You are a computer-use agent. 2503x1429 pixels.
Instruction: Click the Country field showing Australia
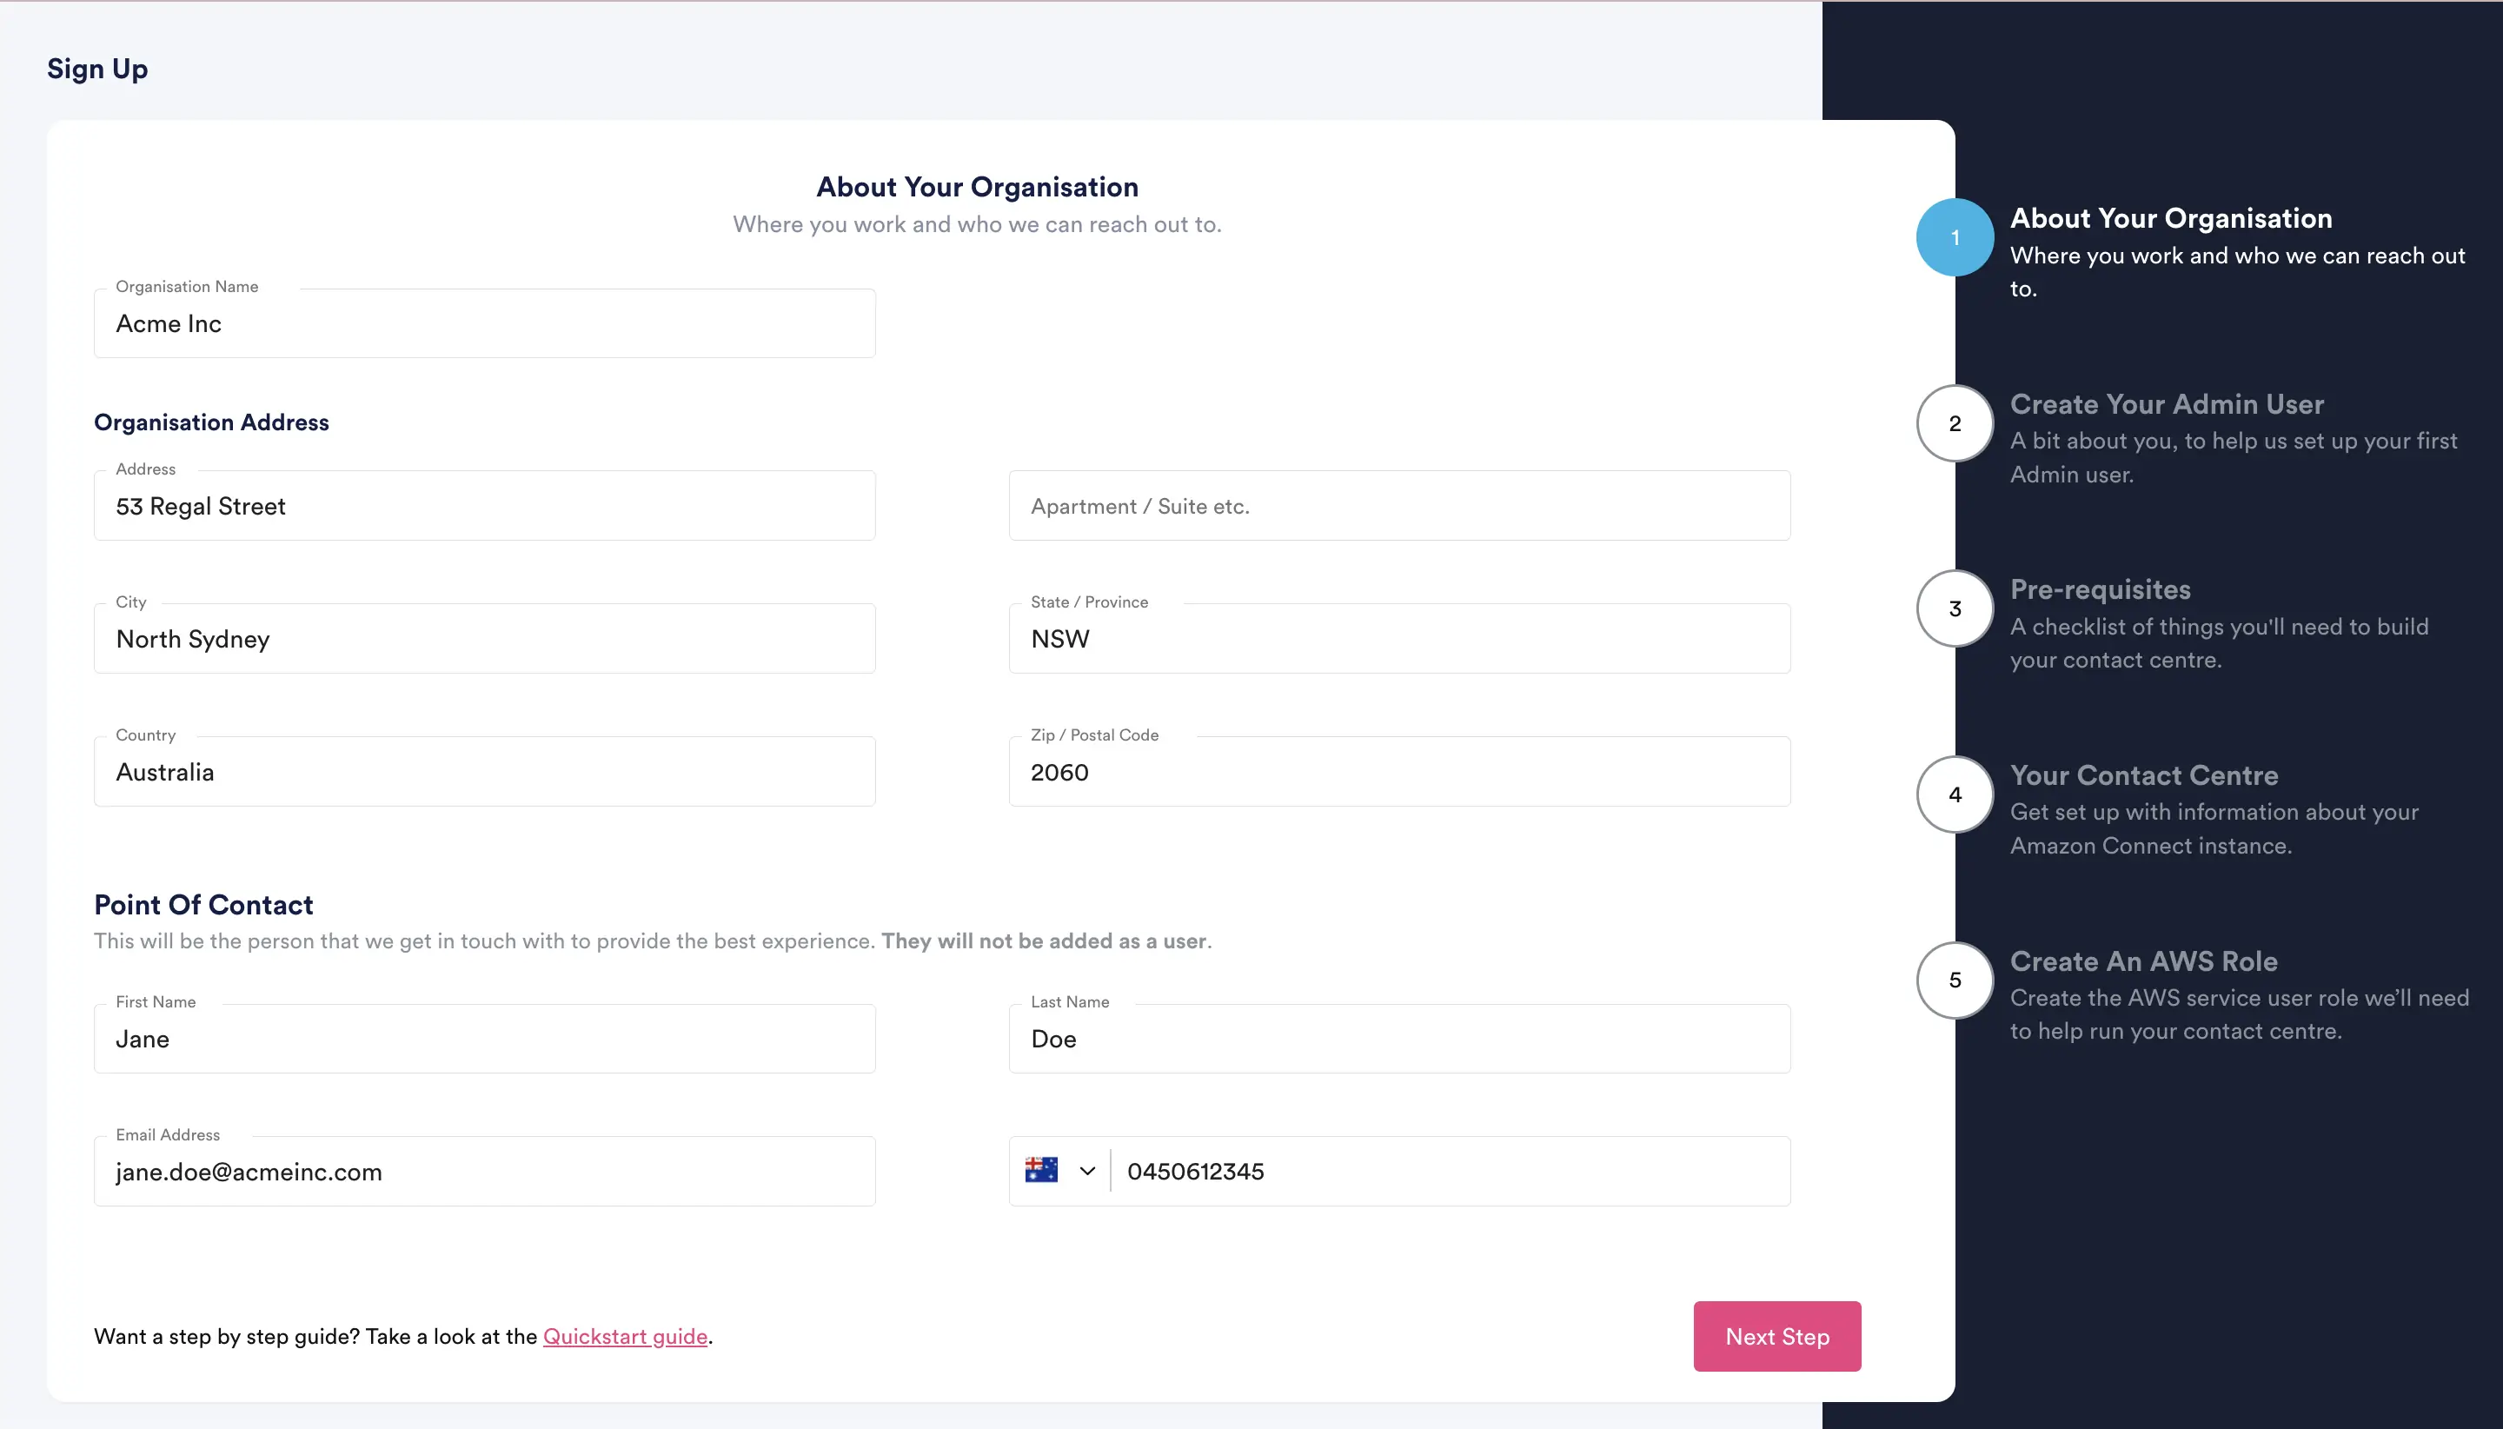pyautogui.click(x=485, y=773)
